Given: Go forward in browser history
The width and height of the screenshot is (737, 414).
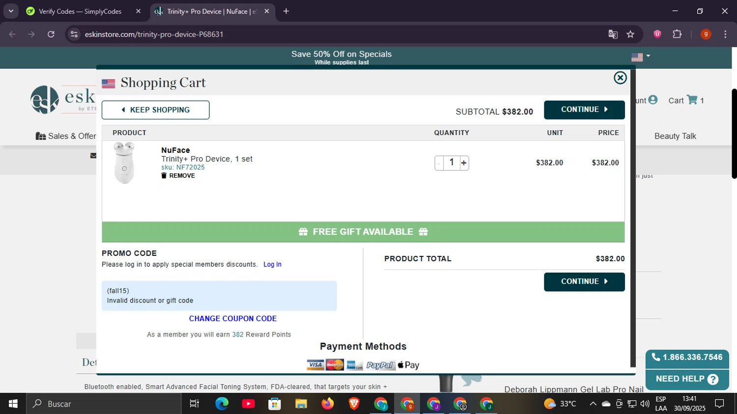Looking at the screenshot, I should [x=31, y=34].
